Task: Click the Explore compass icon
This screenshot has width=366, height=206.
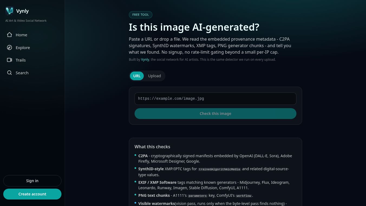Action: (x=9, y=47)
